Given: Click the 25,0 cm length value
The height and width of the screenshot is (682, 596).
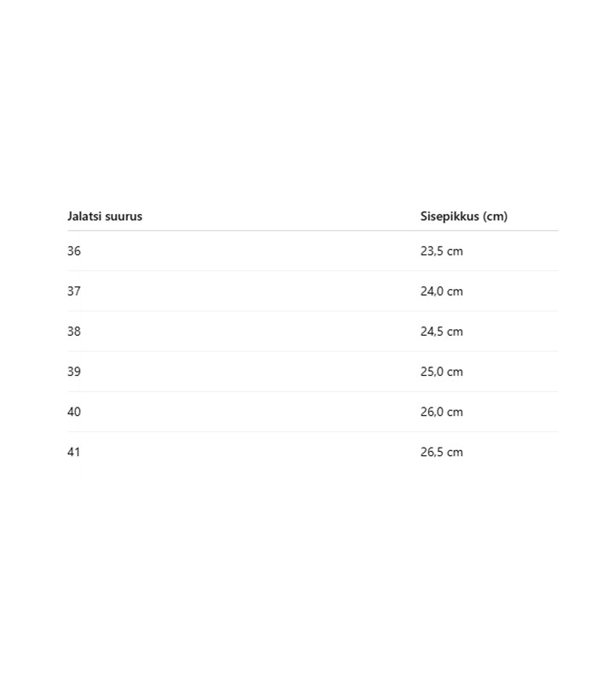Looking at the screenshot, I should coord(441,372).
